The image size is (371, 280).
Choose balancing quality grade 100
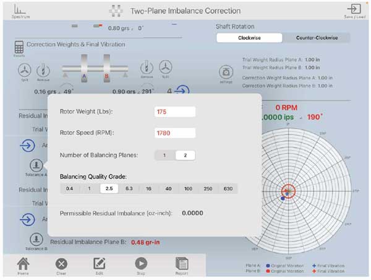click(x=188, y=189)
